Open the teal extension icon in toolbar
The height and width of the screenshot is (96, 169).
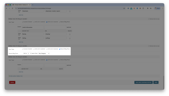pyautogui.click(x=131, y=9)
